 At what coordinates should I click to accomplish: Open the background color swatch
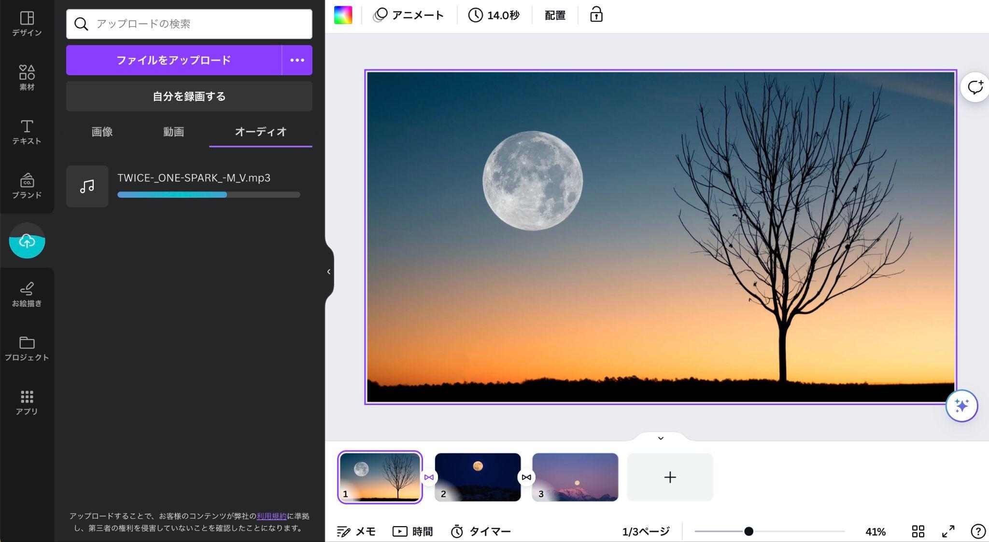[x=343, y=15]
